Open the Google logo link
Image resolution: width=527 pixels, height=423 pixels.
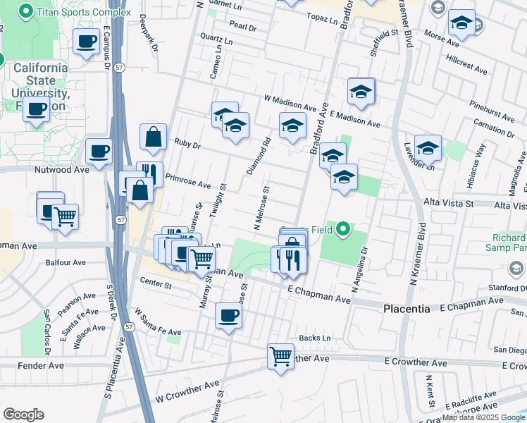coord(23,415)
